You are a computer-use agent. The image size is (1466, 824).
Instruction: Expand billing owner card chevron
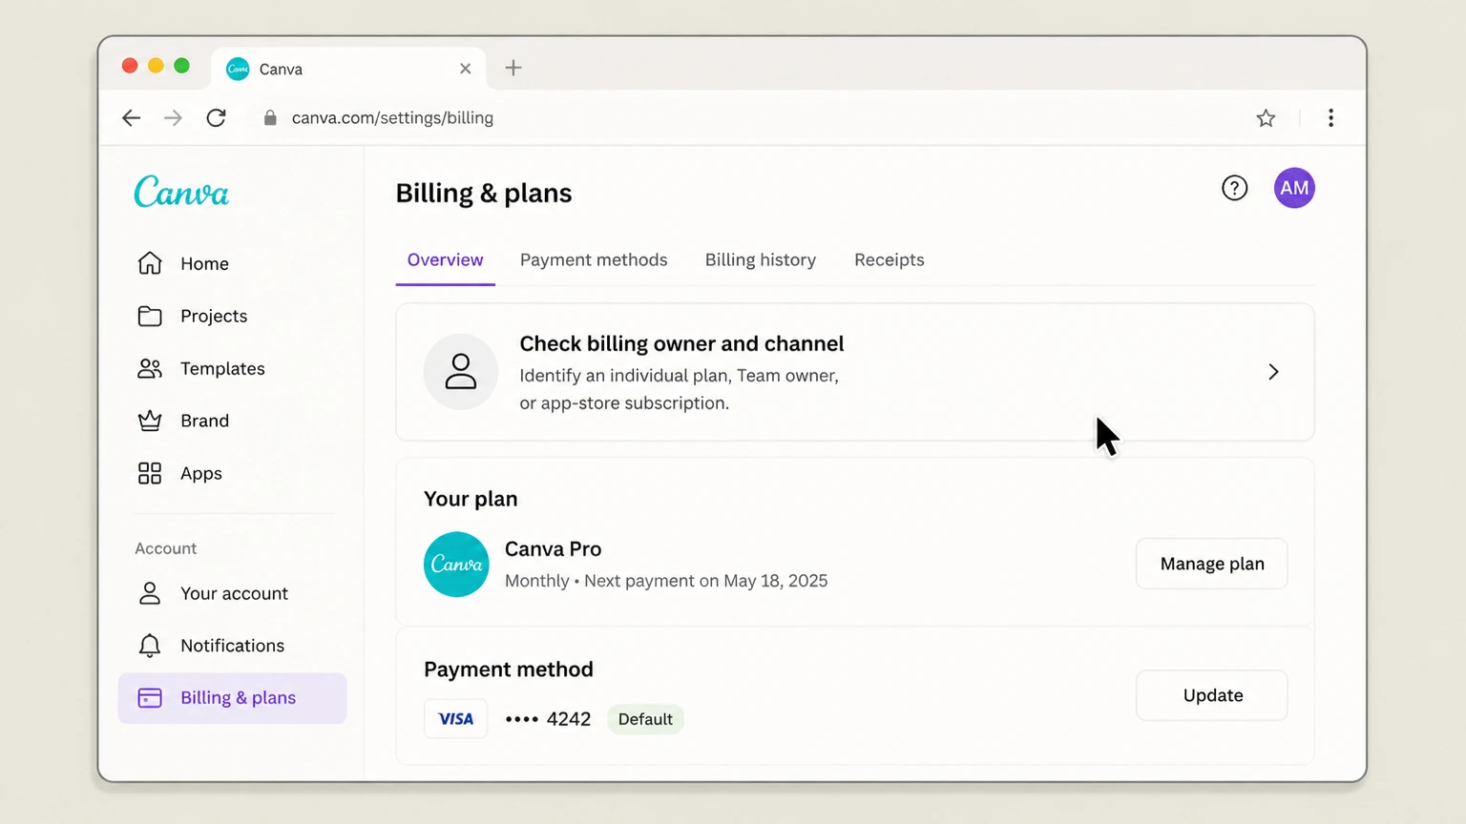[x=1273, y=372]
